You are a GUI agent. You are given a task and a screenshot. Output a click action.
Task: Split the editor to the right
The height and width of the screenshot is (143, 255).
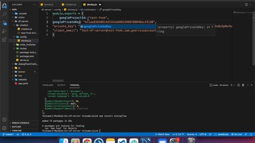click(246, 4)
